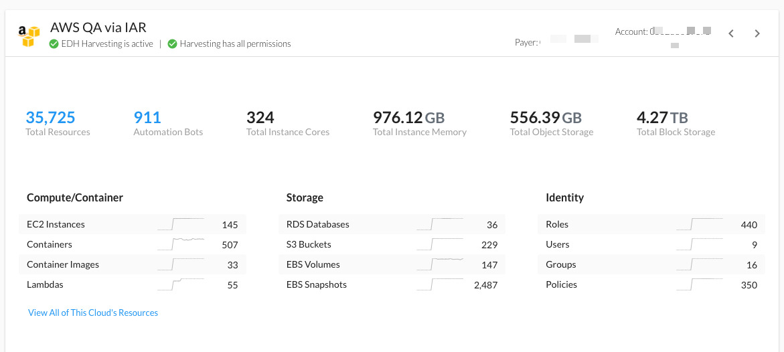Viewport: 784px width, 352px height.
Task: Click the AWS cubes logo icon
Action: click(x=29, y=37)
